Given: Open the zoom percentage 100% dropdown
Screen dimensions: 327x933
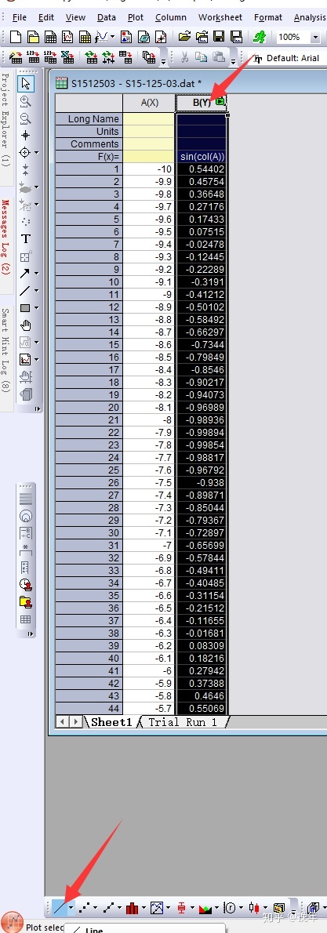Looking at the screenshot, I should click(315, 38).
